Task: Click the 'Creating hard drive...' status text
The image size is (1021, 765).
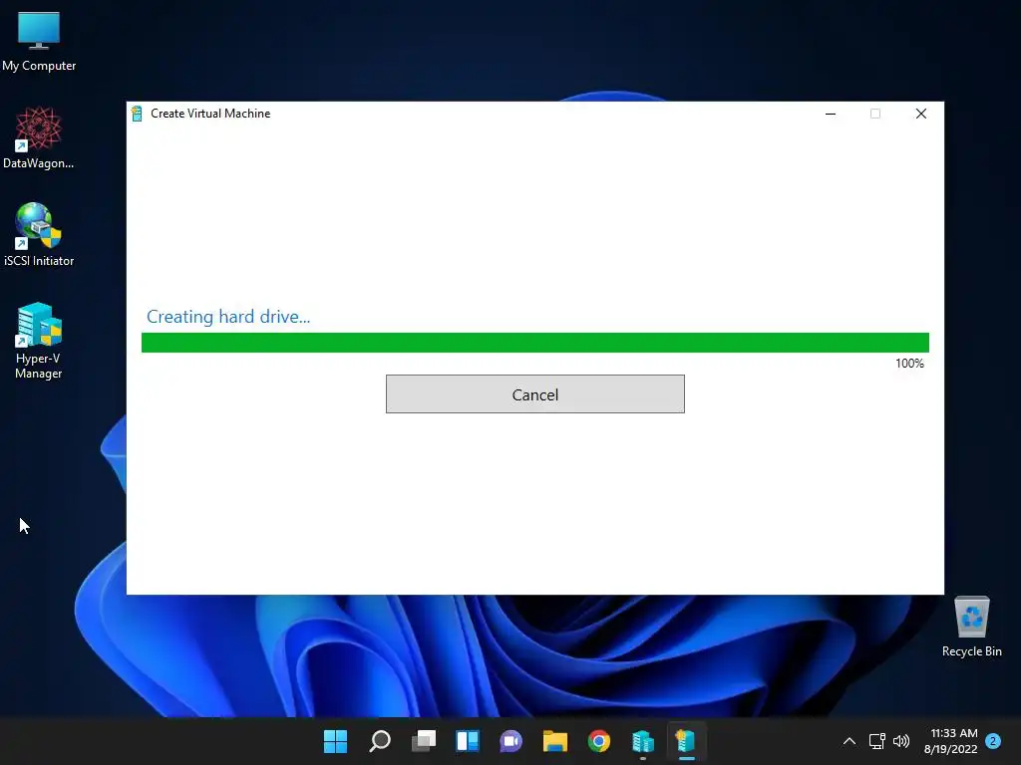Action: coord(228,317)
